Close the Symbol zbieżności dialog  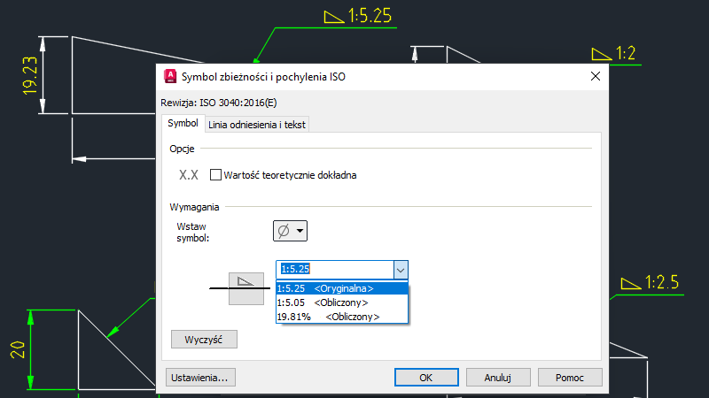coord(596,76)
